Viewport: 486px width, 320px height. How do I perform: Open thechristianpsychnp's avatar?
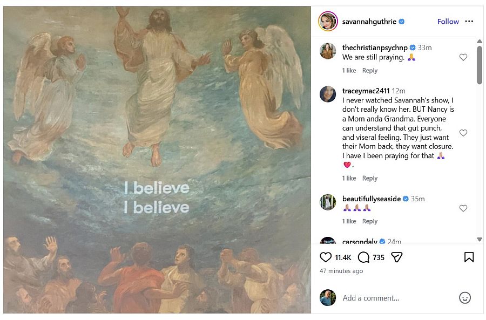[x=328, y=51]
